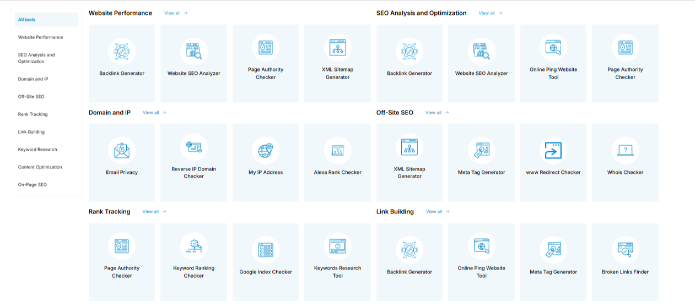Open the Whois Checker laptop icon
Viewport: 695px width, 308px height.
pos(625,151)
